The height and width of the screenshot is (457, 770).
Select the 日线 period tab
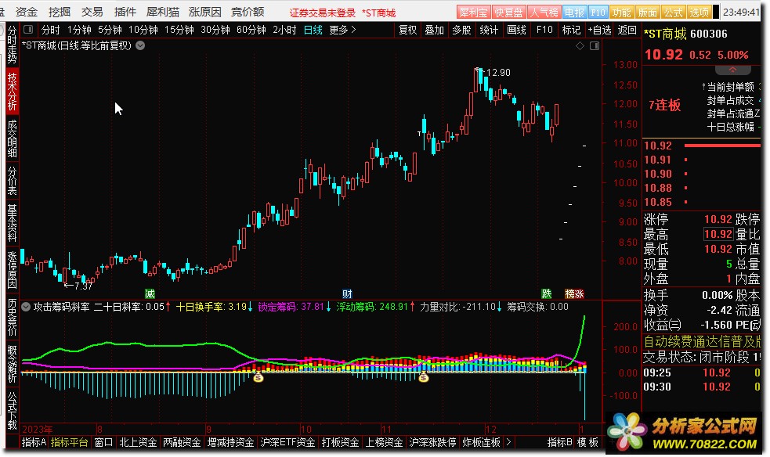click(313, 30)
